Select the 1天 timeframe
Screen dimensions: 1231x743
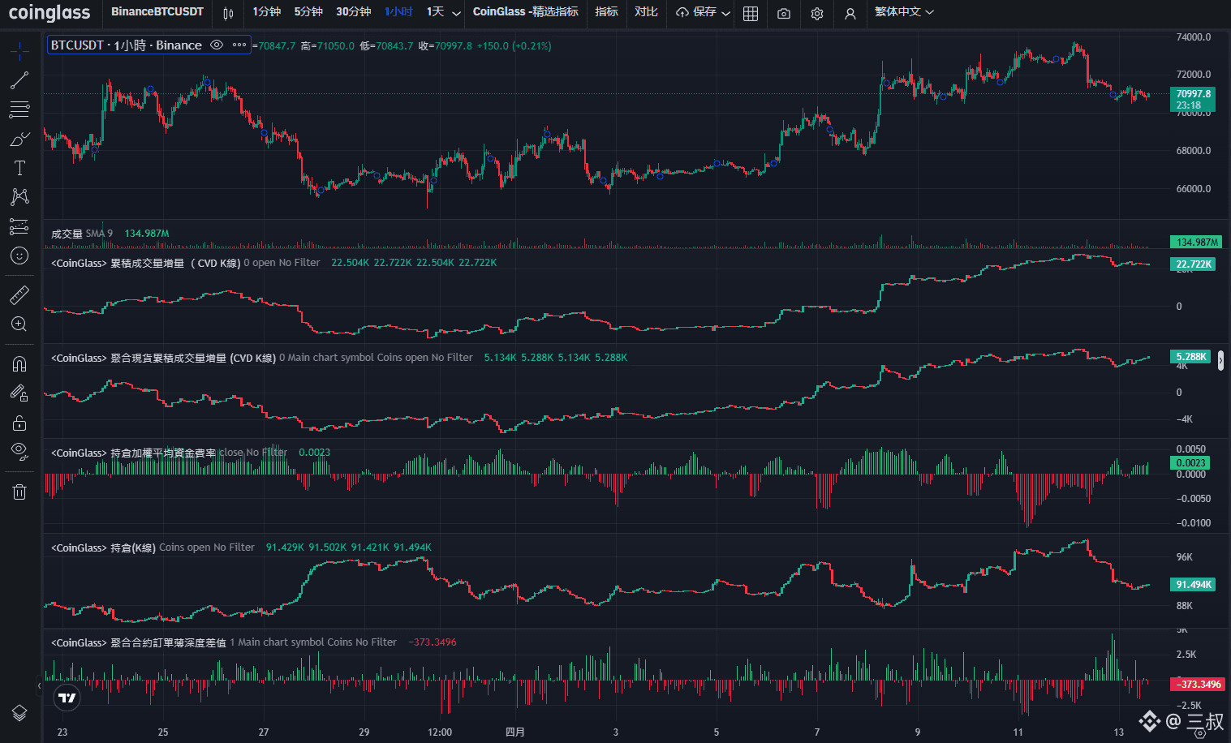pyautogui.click(x=436, y=12)
